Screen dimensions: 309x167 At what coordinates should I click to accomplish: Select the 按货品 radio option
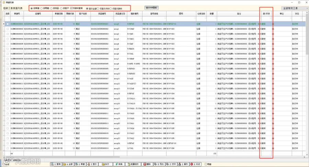click(51, 9)
